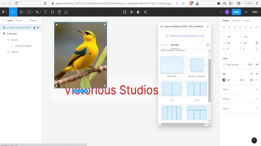Click Select an auto layout frame to copy
This screenshot has width=261, height=146.
[x=185, y=36]
